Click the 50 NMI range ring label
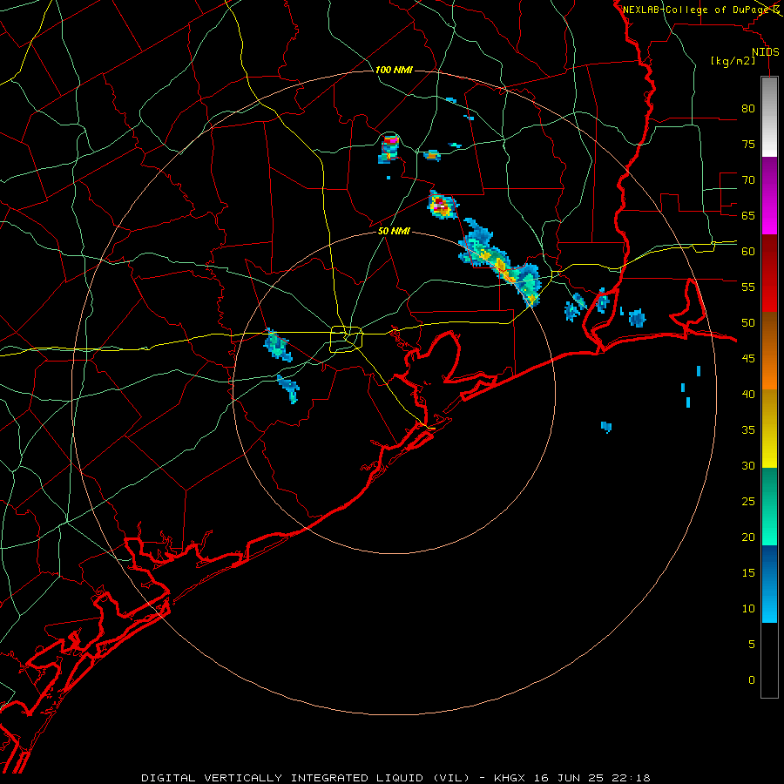This screenshot has height=784, width=784. [x=394, y=231]
